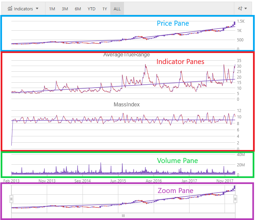This screenshot has width=255, height=220.
Task: Click right zoom handle in Zoom Pane
Action: tap(235, 199)
